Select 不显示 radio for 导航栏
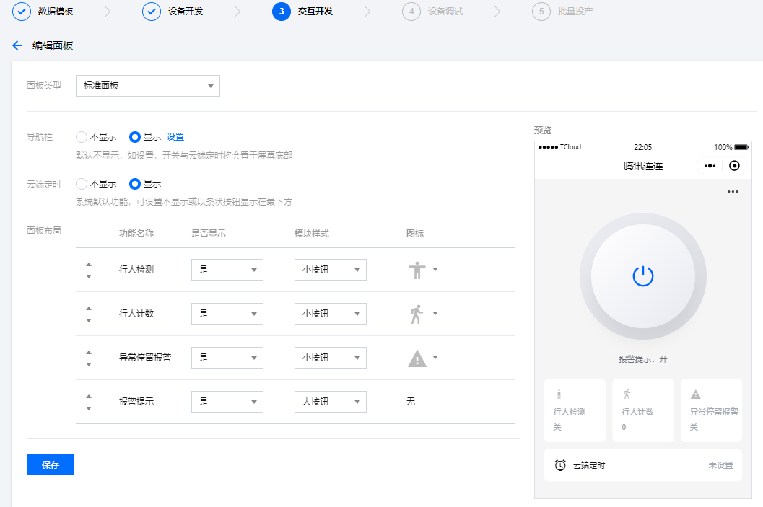The width and height of the screenshot is (763, 507). point(81,136)
